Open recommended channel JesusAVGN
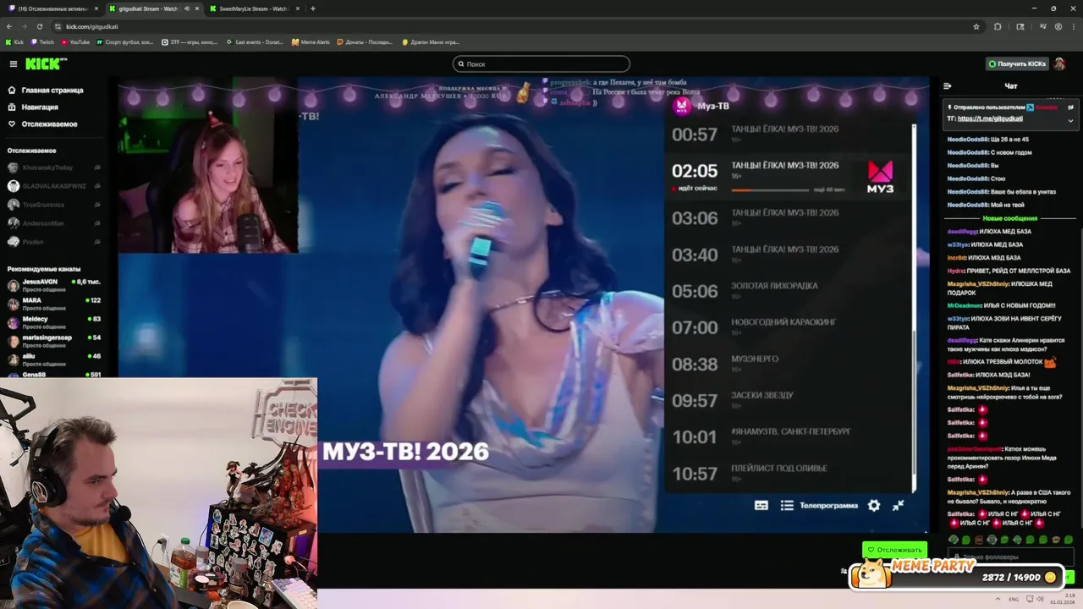Viewport: 1083px width, 609px height. (x=53, y=284)
